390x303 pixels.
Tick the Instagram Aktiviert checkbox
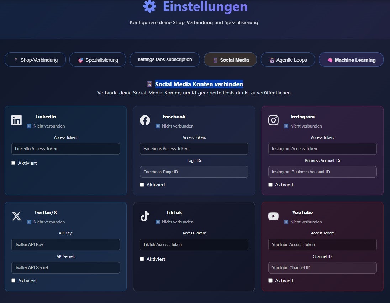[x=270, y=184]
